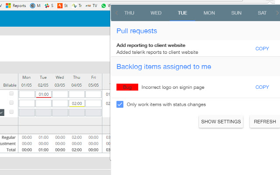Click 'Add reporting to client website' title

click(x=151, y=45)
